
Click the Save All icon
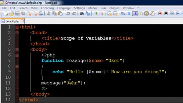pos(23,13)
